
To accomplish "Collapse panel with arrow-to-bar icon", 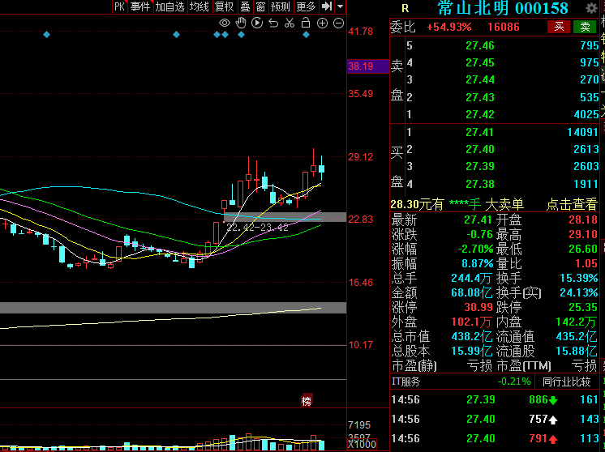I will (x=327, y=6).
